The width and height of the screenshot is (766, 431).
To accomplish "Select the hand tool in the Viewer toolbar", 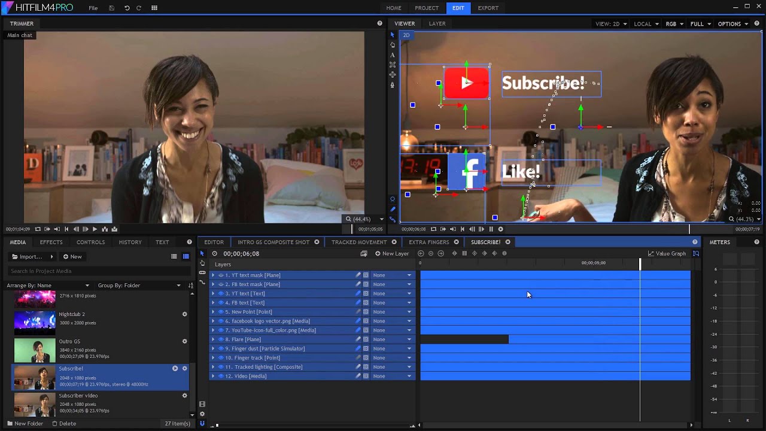I will [x=393, y=45].
